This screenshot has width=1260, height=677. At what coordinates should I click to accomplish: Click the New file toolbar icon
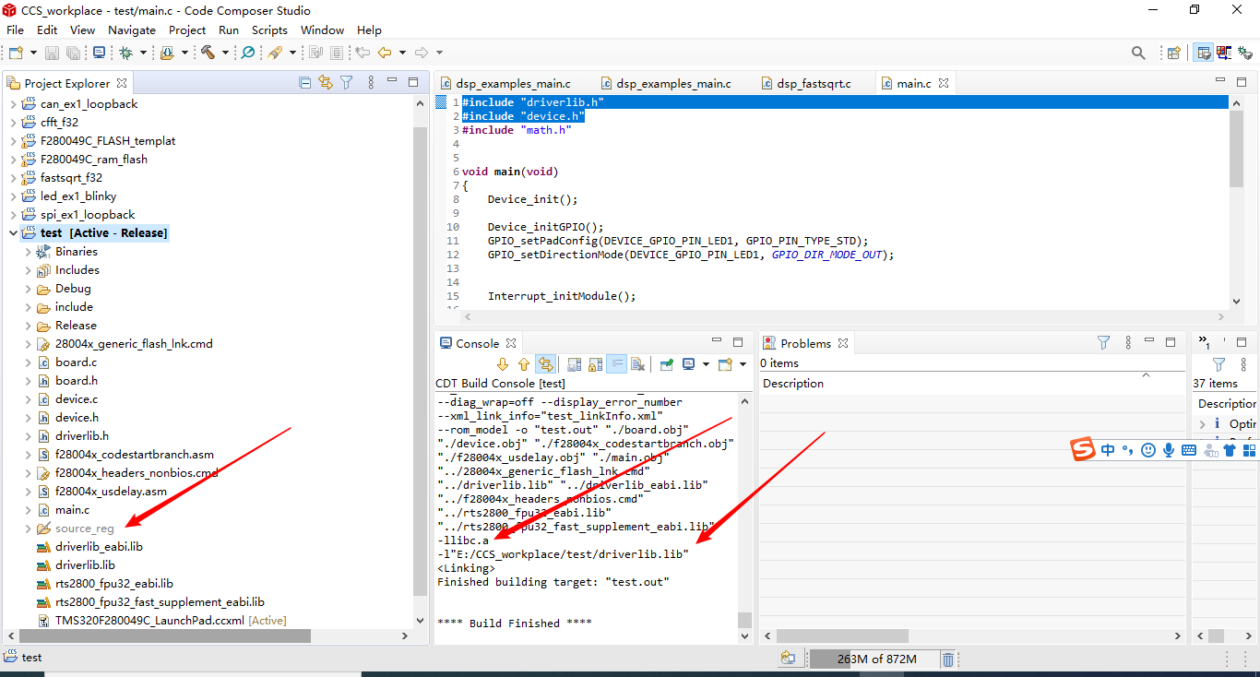coord(16,53)
